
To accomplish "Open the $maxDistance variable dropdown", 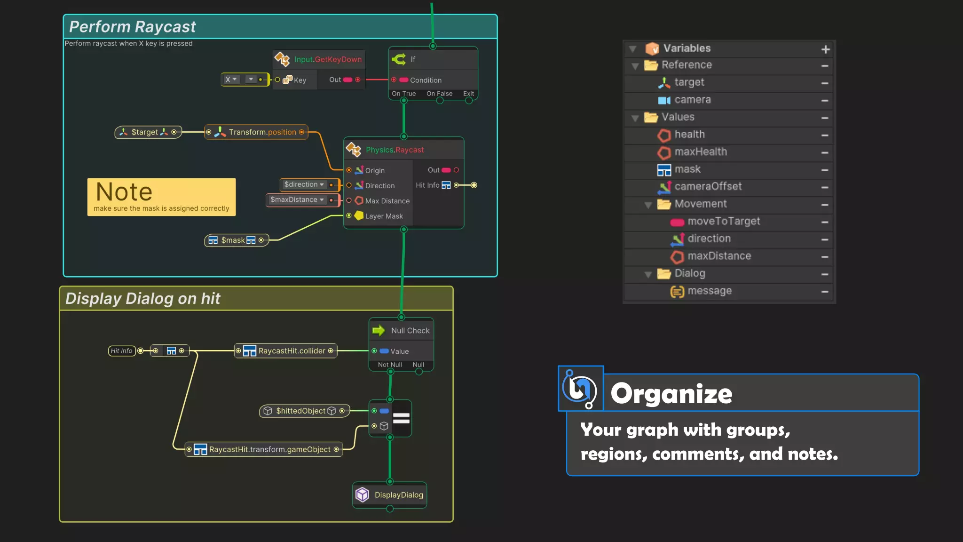I will click(x=322, y=200).
